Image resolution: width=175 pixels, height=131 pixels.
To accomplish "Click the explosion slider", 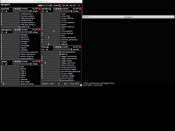I will (x=11, y=37).
